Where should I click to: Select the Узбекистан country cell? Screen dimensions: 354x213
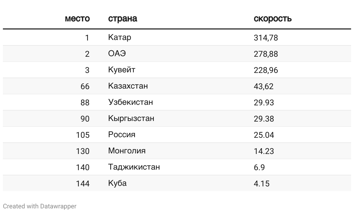pos(130,102)
